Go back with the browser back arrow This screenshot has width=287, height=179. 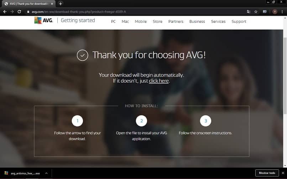pyautogui.click(x=5, y=12)
